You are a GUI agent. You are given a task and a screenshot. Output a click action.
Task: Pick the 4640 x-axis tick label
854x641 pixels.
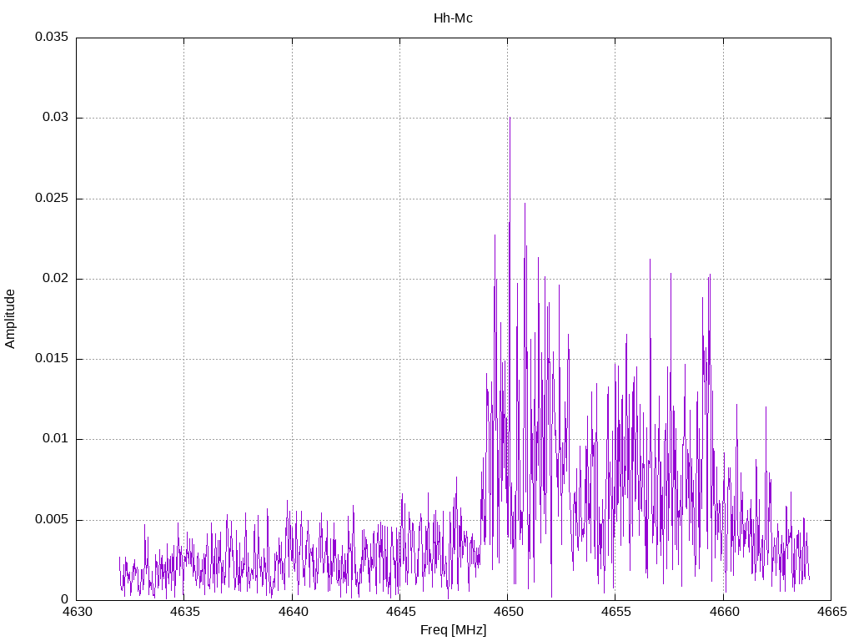(x=292, y=613)
